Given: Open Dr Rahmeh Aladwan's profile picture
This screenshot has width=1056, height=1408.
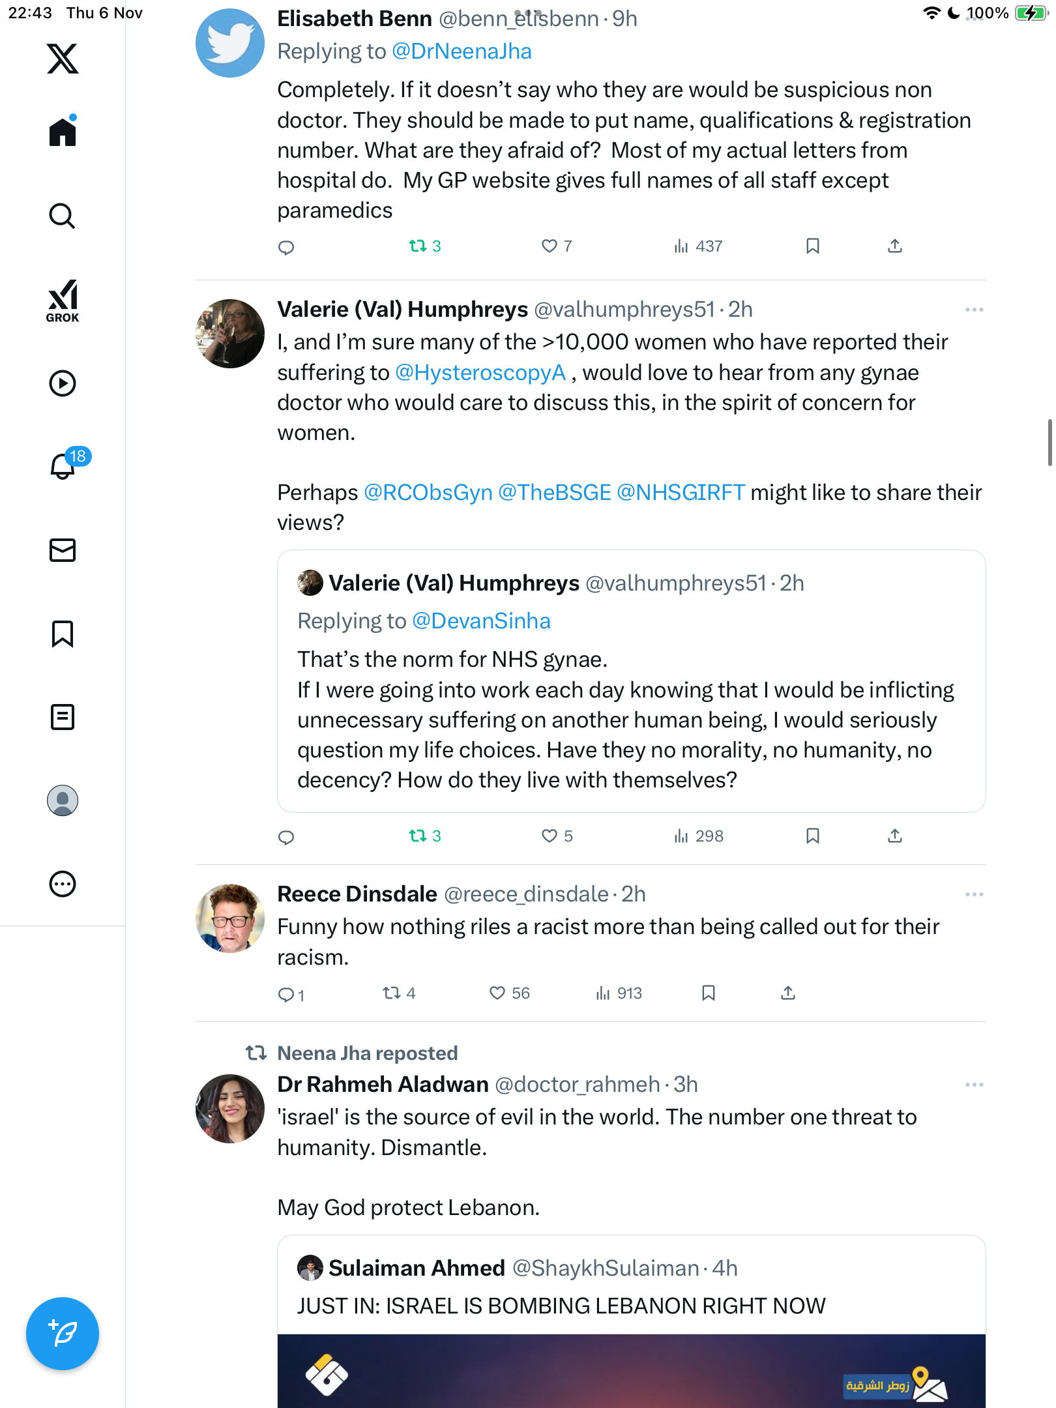Looking at the screenshot, I should [230, 1108].
